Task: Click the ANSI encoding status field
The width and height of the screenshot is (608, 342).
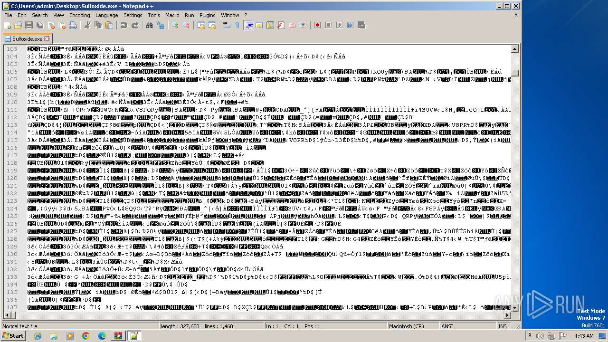Action: [x=468, y=326]
